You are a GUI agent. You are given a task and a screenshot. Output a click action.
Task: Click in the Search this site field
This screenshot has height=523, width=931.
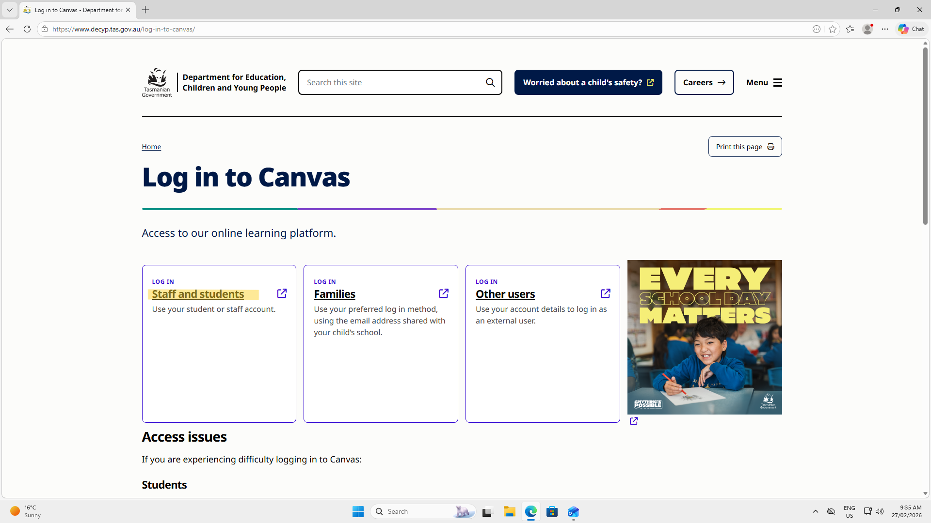point(390,82)
